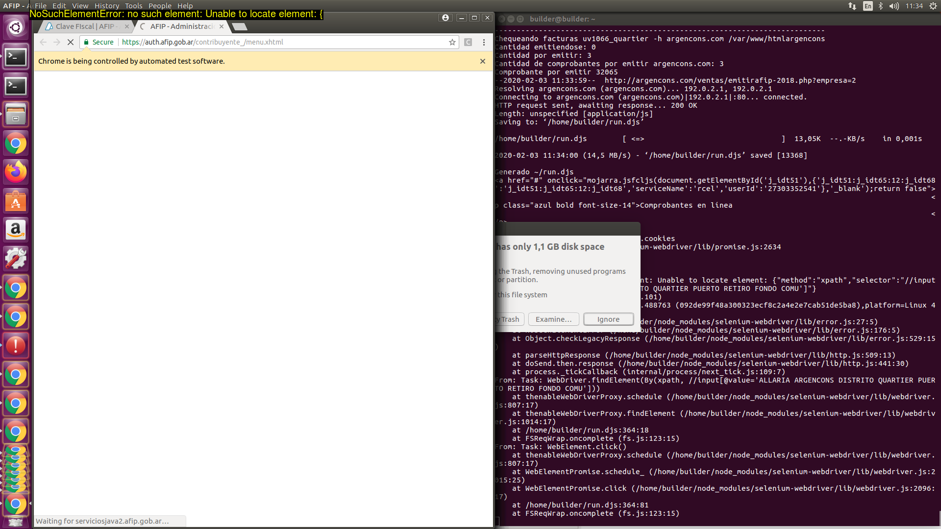The image size is (941, 529).
Task: Dismiss the automated test software infobar
Action: click(x=483, y=61)
